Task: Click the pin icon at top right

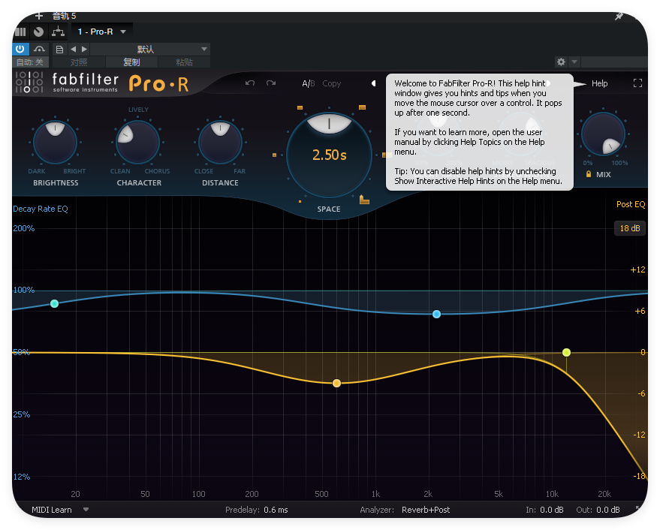Action: pyautogui.click(x=619, y=17)
